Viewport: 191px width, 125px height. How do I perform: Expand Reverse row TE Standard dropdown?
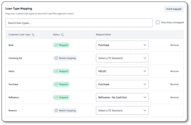point(122,111)
